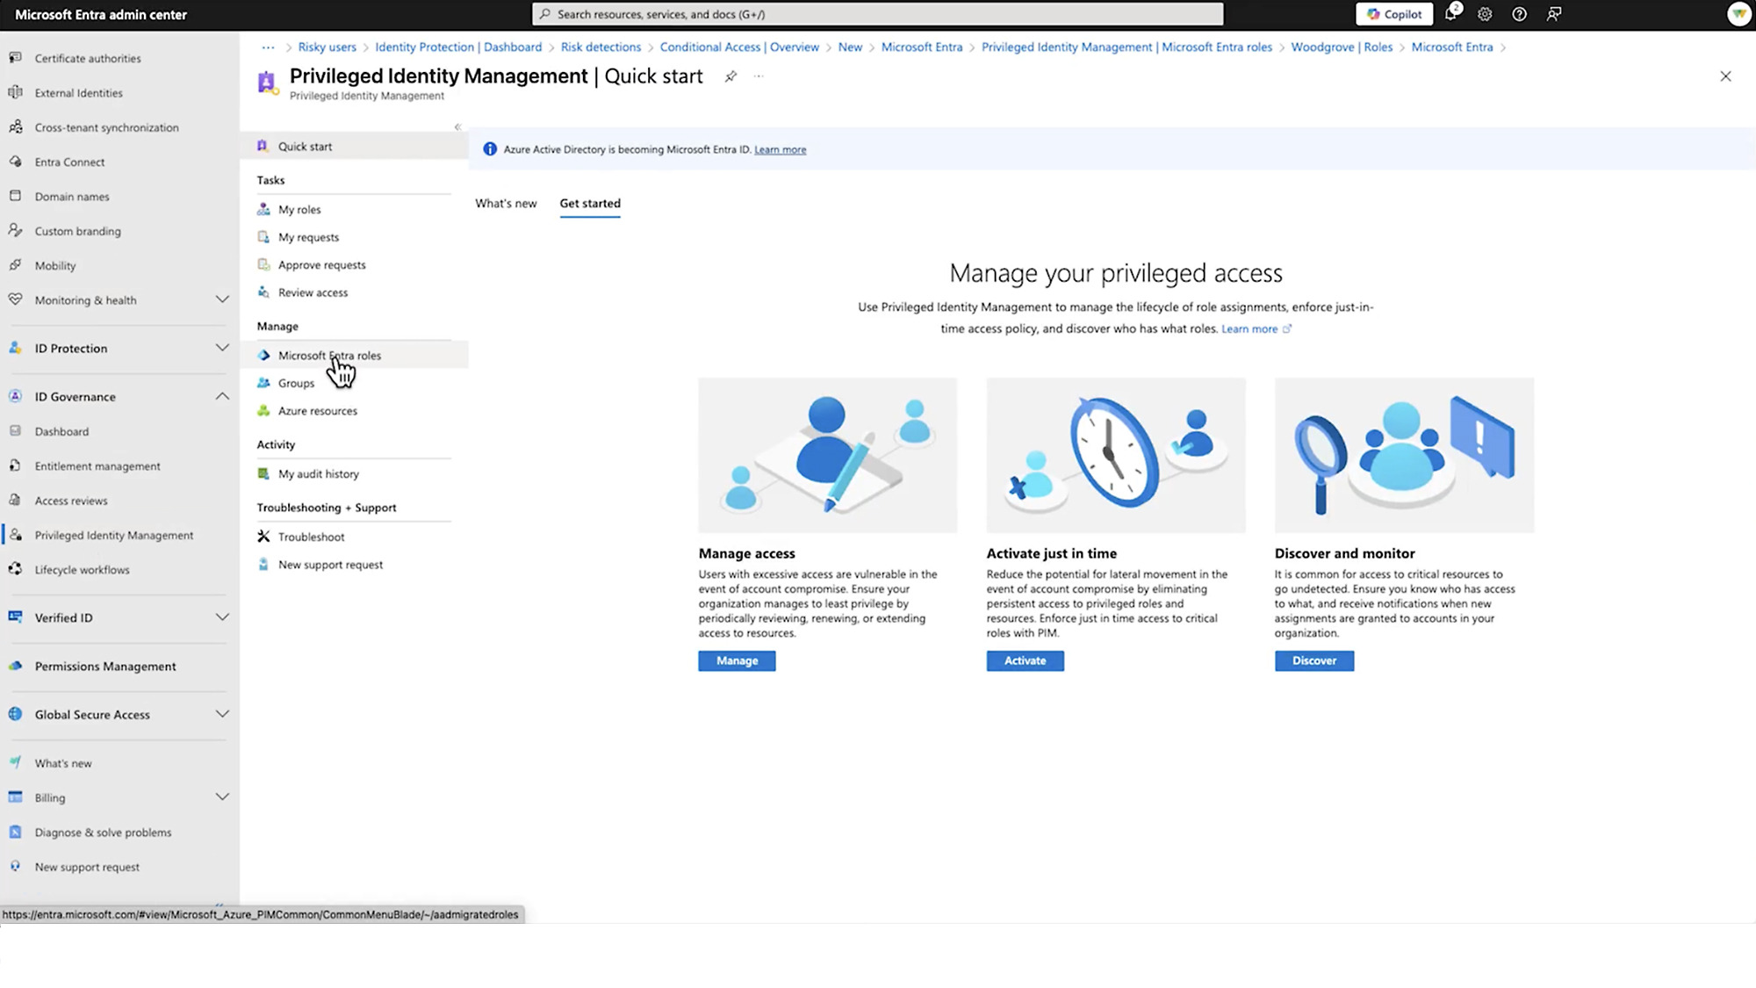Expand the Verified ID section

(222, 617)
